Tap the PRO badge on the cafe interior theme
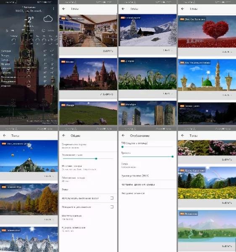The width and height of the screenshot is (236, 252). (x=63, y=18)
